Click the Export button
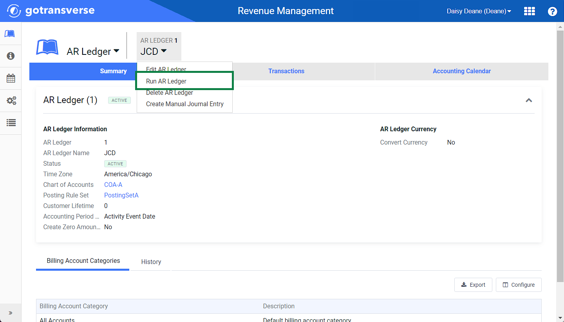Viewport: 564px width, 322px height. [x=473, y=285]
